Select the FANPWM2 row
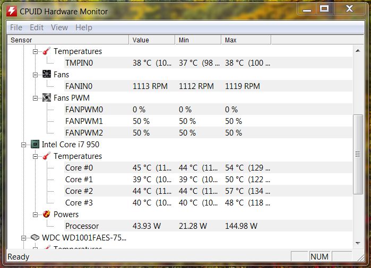Screen dimensions: 371x268 tap(208, 133)
